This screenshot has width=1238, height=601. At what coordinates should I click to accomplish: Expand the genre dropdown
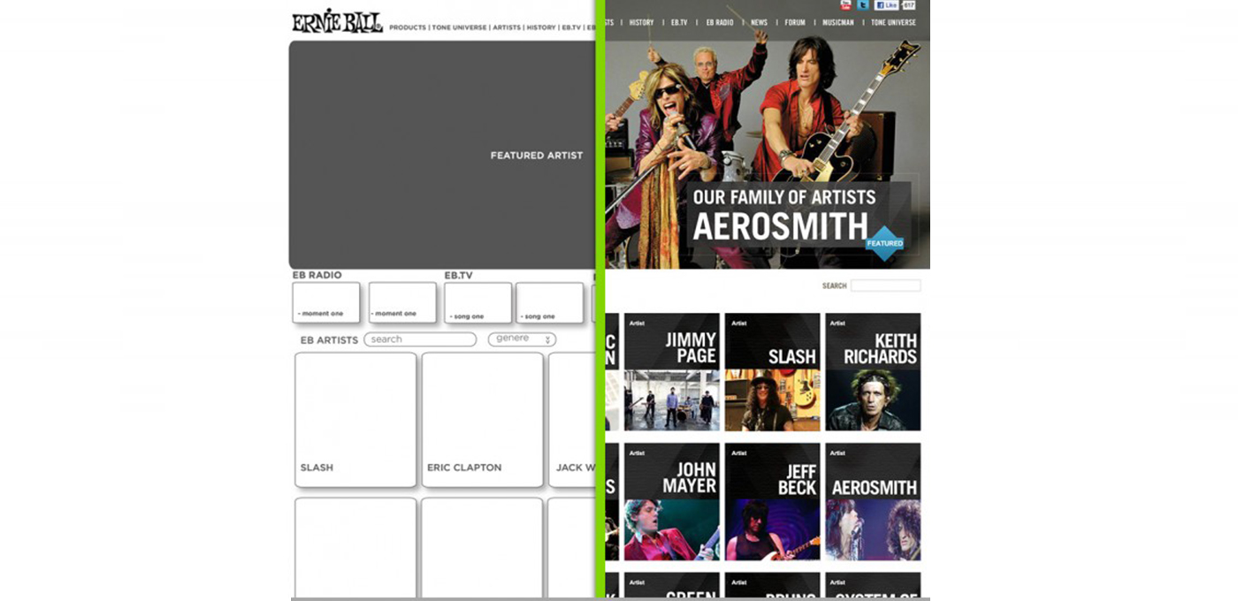pyautogui.click(x=522, y=339)
